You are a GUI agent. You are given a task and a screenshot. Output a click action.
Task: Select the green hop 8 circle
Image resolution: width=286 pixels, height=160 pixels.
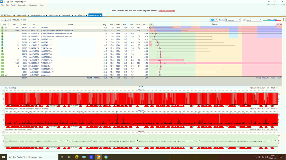2,48
